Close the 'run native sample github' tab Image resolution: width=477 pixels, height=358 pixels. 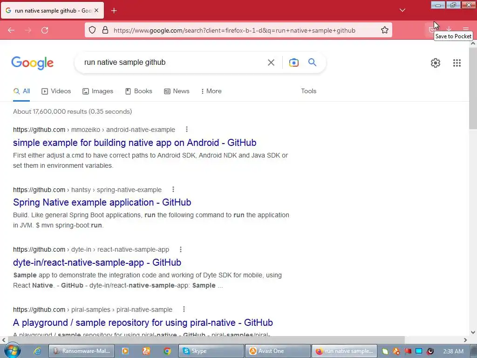pos(96,10)
